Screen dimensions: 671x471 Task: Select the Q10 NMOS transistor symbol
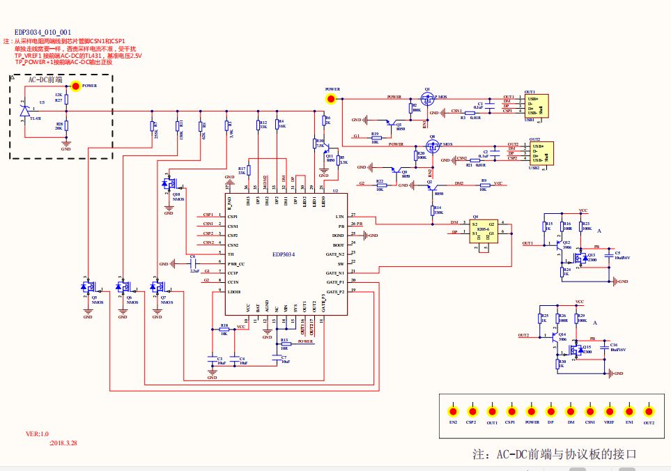coord(168,185)
